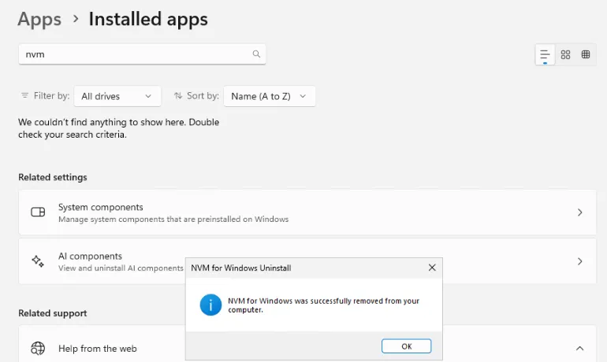Click the Help from the web label
The height and width of the screenshot is (362, 607).
click(98, 349)
